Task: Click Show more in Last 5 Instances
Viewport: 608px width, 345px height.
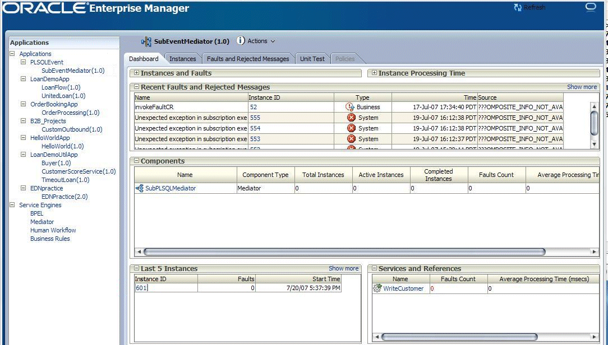Action: 343,268
